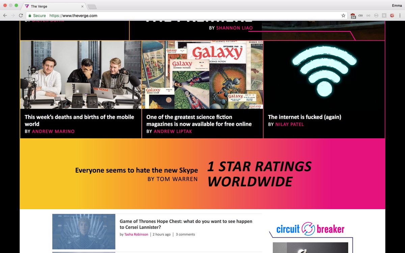Image resolution: width=405 pixels, height=253 pixels.
Task: Open the Circuit Breaker product image
Action: pyautogui.click(x=310, y=248)
